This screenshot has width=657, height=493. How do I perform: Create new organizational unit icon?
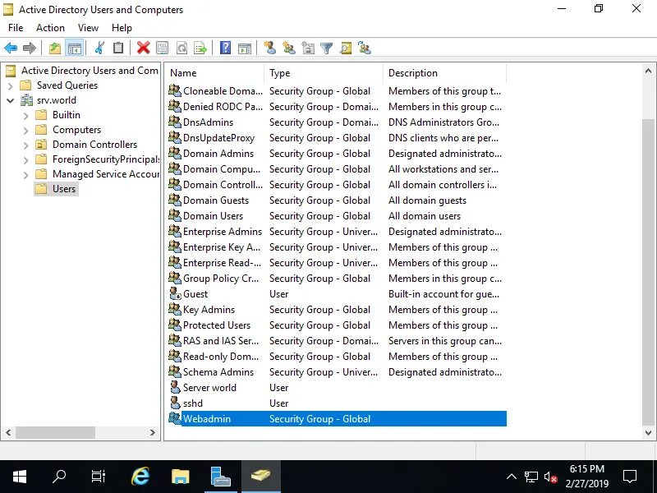click(x=308, y=48)
